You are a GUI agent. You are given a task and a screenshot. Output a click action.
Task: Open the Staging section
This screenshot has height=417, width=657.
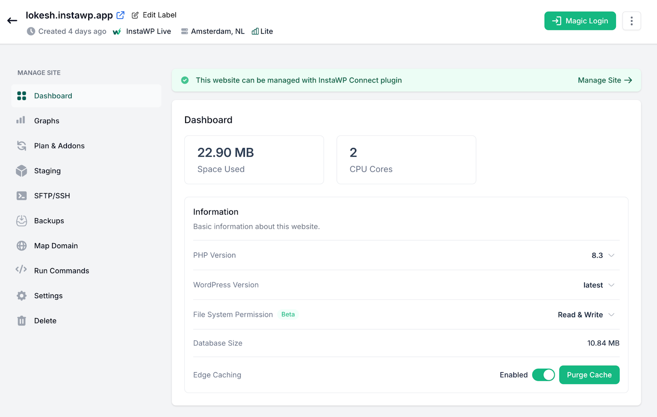click(86, 171)
